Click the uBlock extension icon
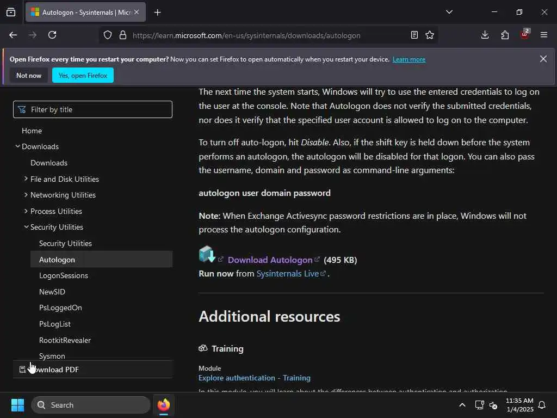Screen dimensions: 557x418 525,34
